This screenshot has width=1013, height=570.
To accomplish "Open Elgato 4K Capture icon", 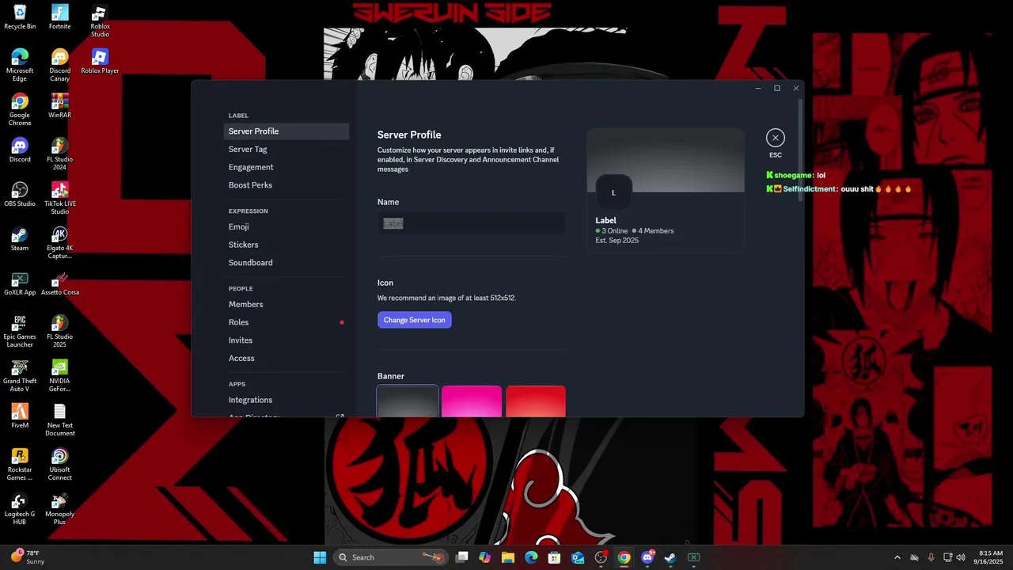I will tap(59, 242).
